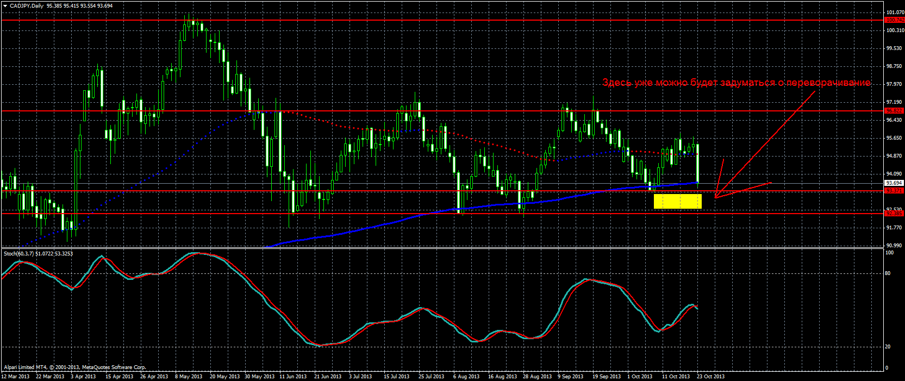Click the 15 Jul 2013 date label
The image size is (905, 381).
point(397,377)
